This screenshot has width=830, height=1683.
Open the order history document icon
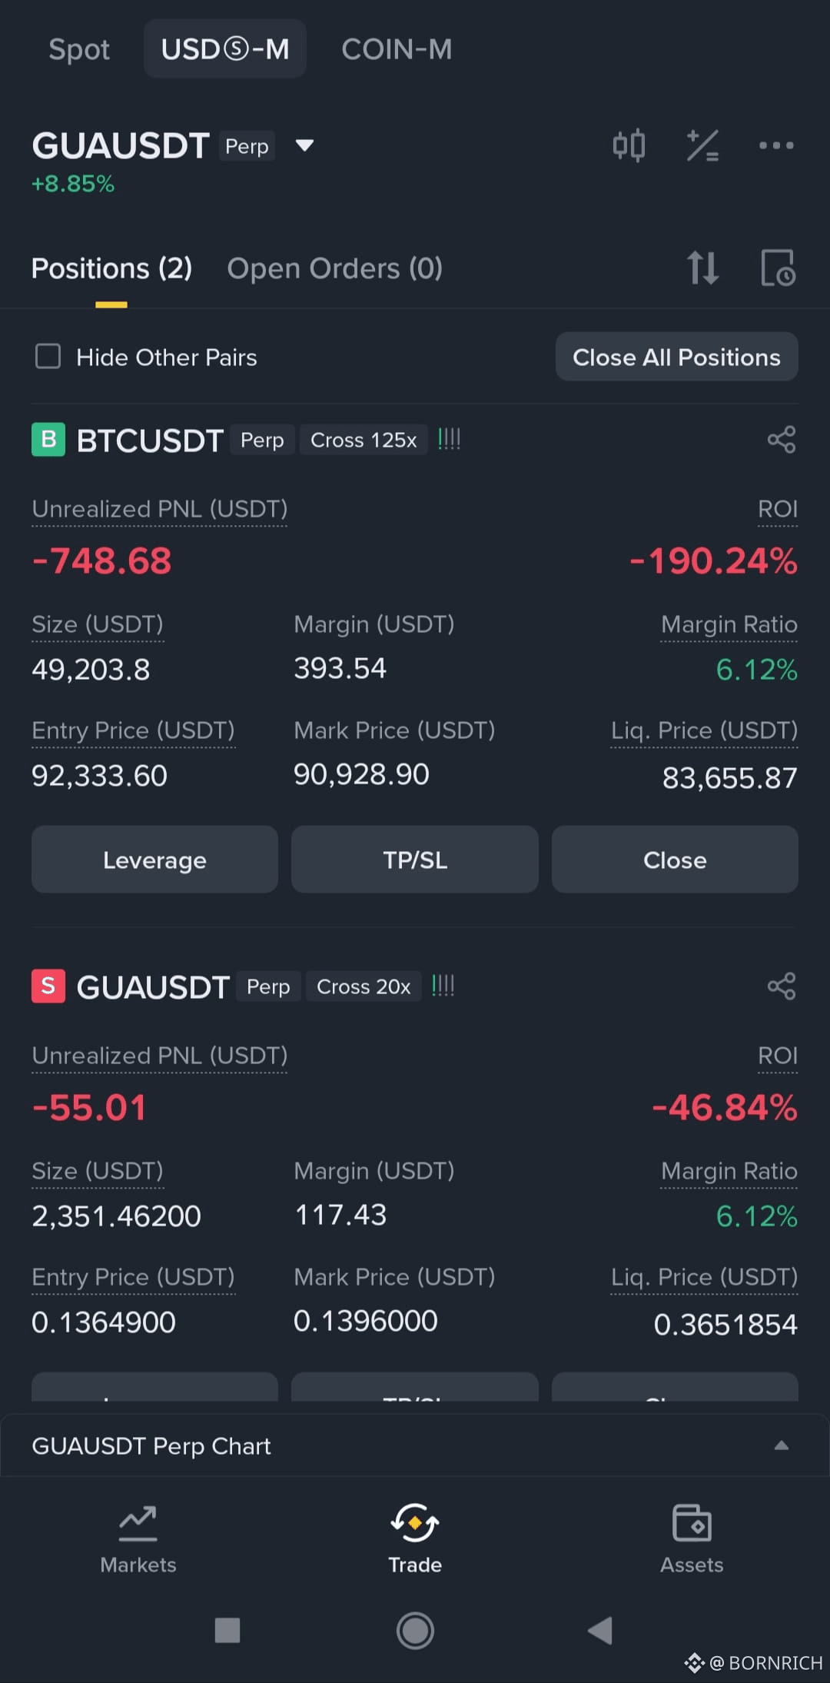click(x=778, y=268)
